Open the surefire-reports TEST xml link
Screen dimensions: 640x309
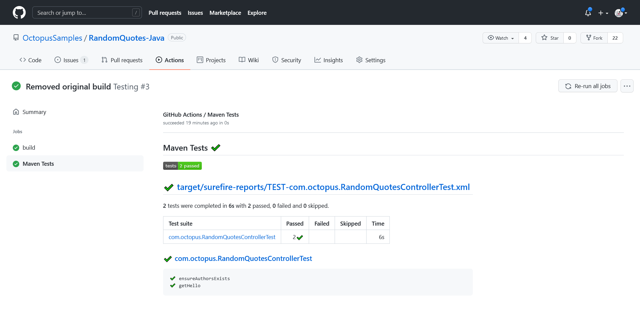[323, 187]
